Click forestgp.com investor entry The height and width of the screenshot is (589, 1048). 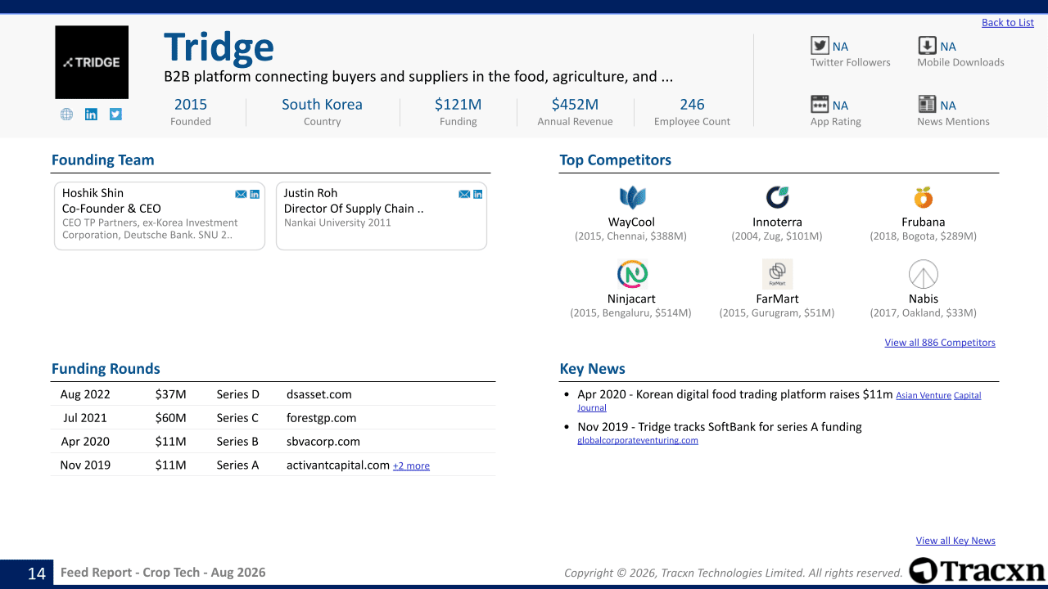point(322,418)
